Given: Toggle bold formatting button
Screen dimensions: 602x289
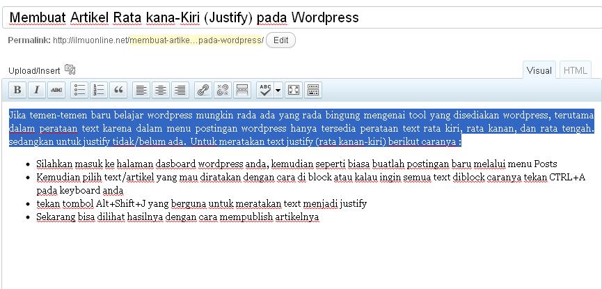Looking at the screenshot, I should tap(17, 90).
